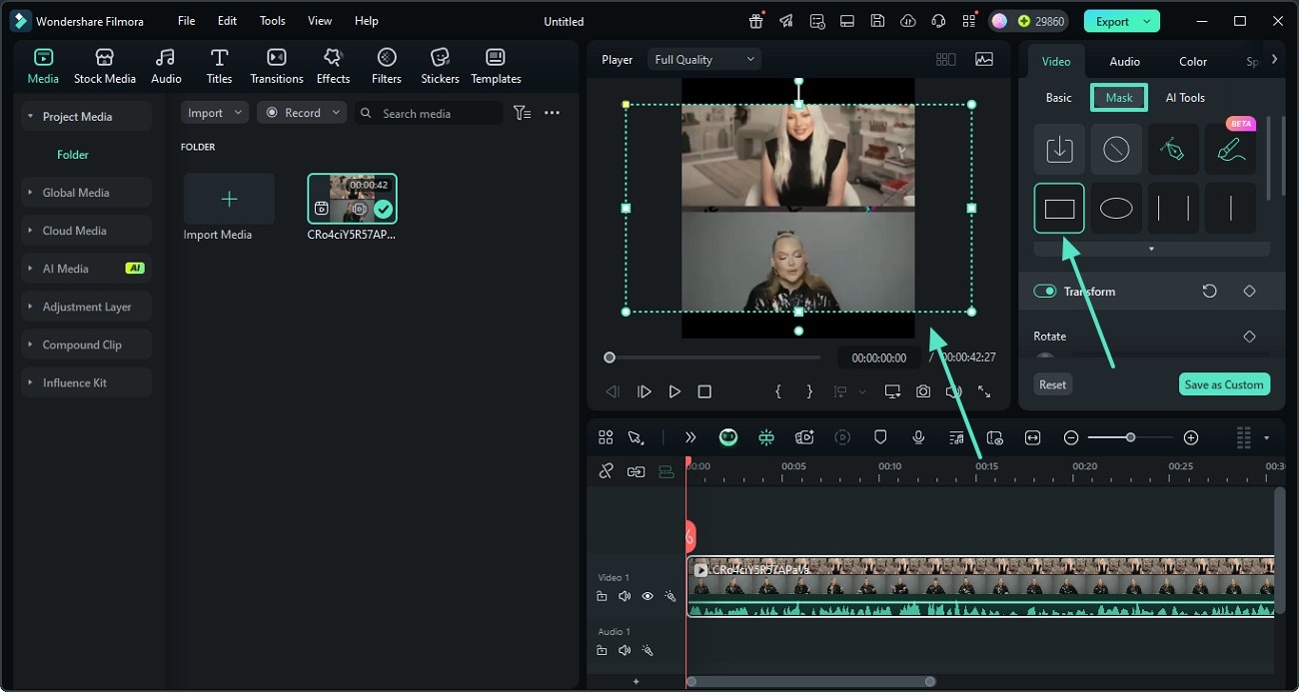Screen dimensions: 1299x692
Task: Click Save as Custom button
Action: 1224,384
